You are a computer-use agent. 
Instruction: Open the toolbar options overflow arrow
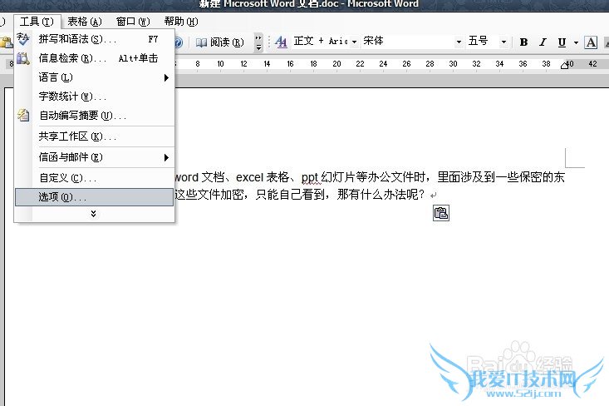[x=258, y=42]
